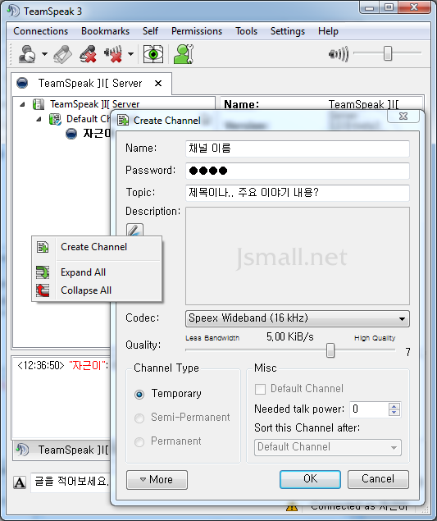Click the Cancel button
The image size is (437, 521).
point(378,479)
